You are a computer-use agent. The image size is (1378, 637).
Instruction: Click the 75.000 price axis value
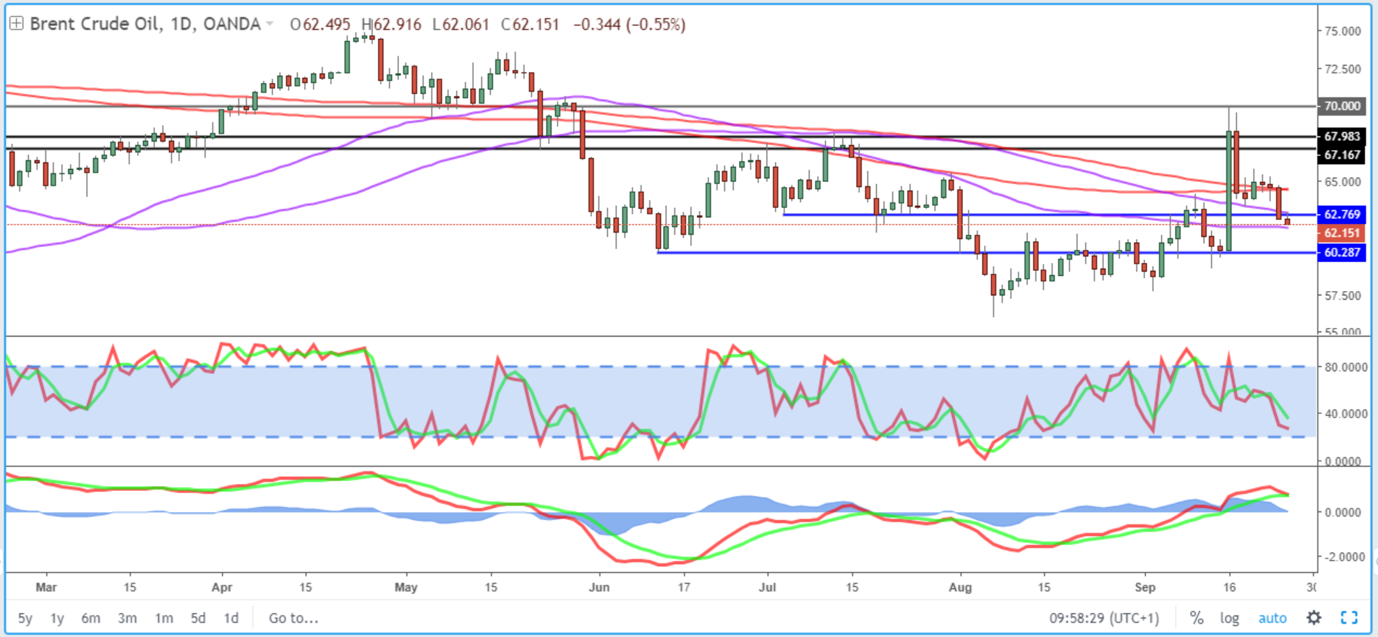tap(1343, 32)
